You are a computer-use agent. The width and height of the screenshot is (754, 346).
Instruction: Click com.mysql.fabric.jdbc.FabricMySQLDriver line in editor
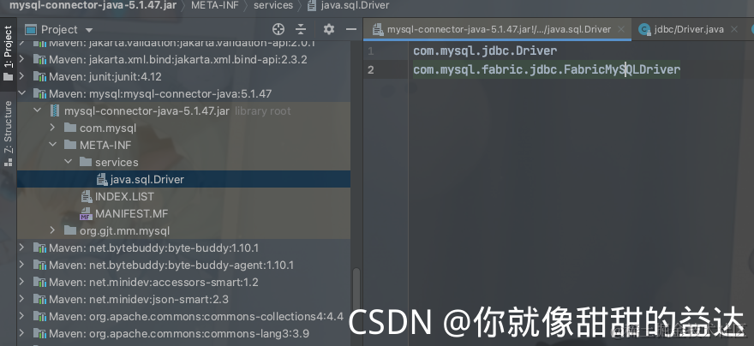coord(547,70)
